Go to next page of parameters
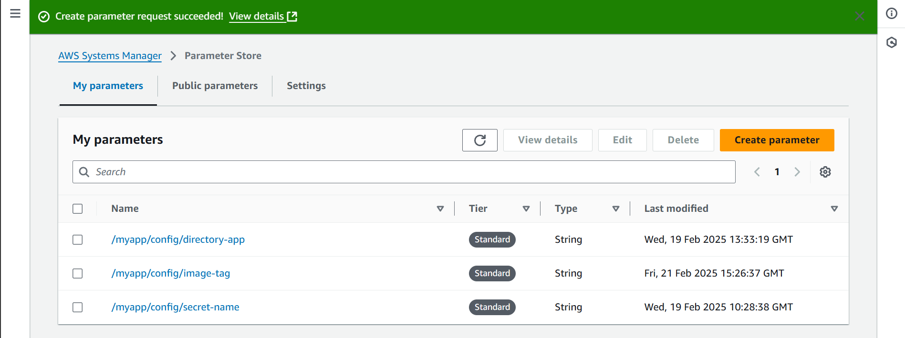Viewport: 905px width, 338px height. coord(797,172)
